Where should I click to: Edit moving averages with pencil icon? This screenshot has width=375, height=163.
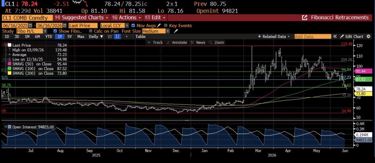click(x=159, y=26)
